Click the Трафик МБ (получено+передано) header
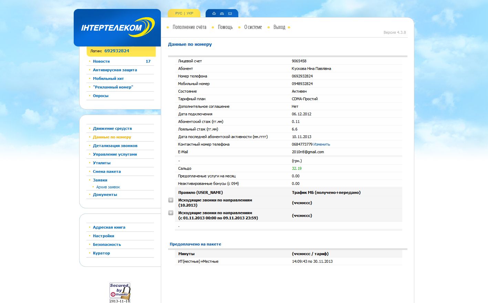Image resolution: width=488 pixels, height=303 pixels. tap(326, 192)
